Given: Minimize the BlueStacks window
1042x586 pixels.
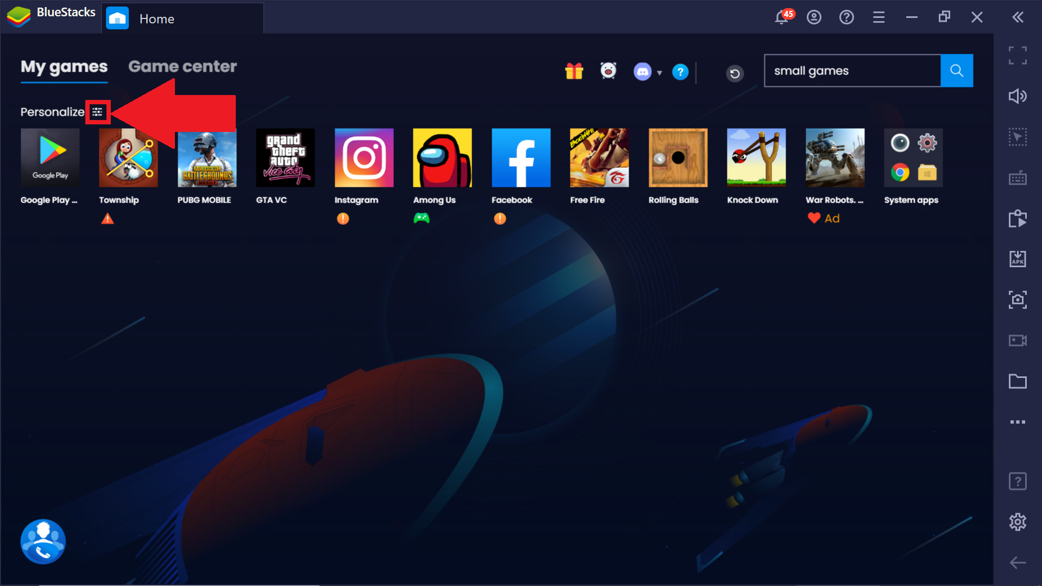Looking at the screenshot, I should [x=912, y=17].
